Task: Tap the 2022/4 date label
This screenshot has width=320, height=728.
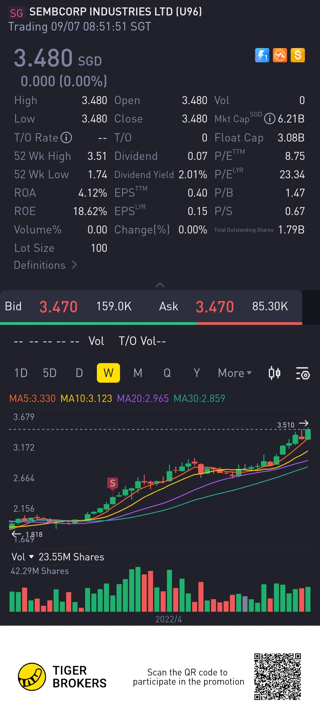Action: click(169, 619)
